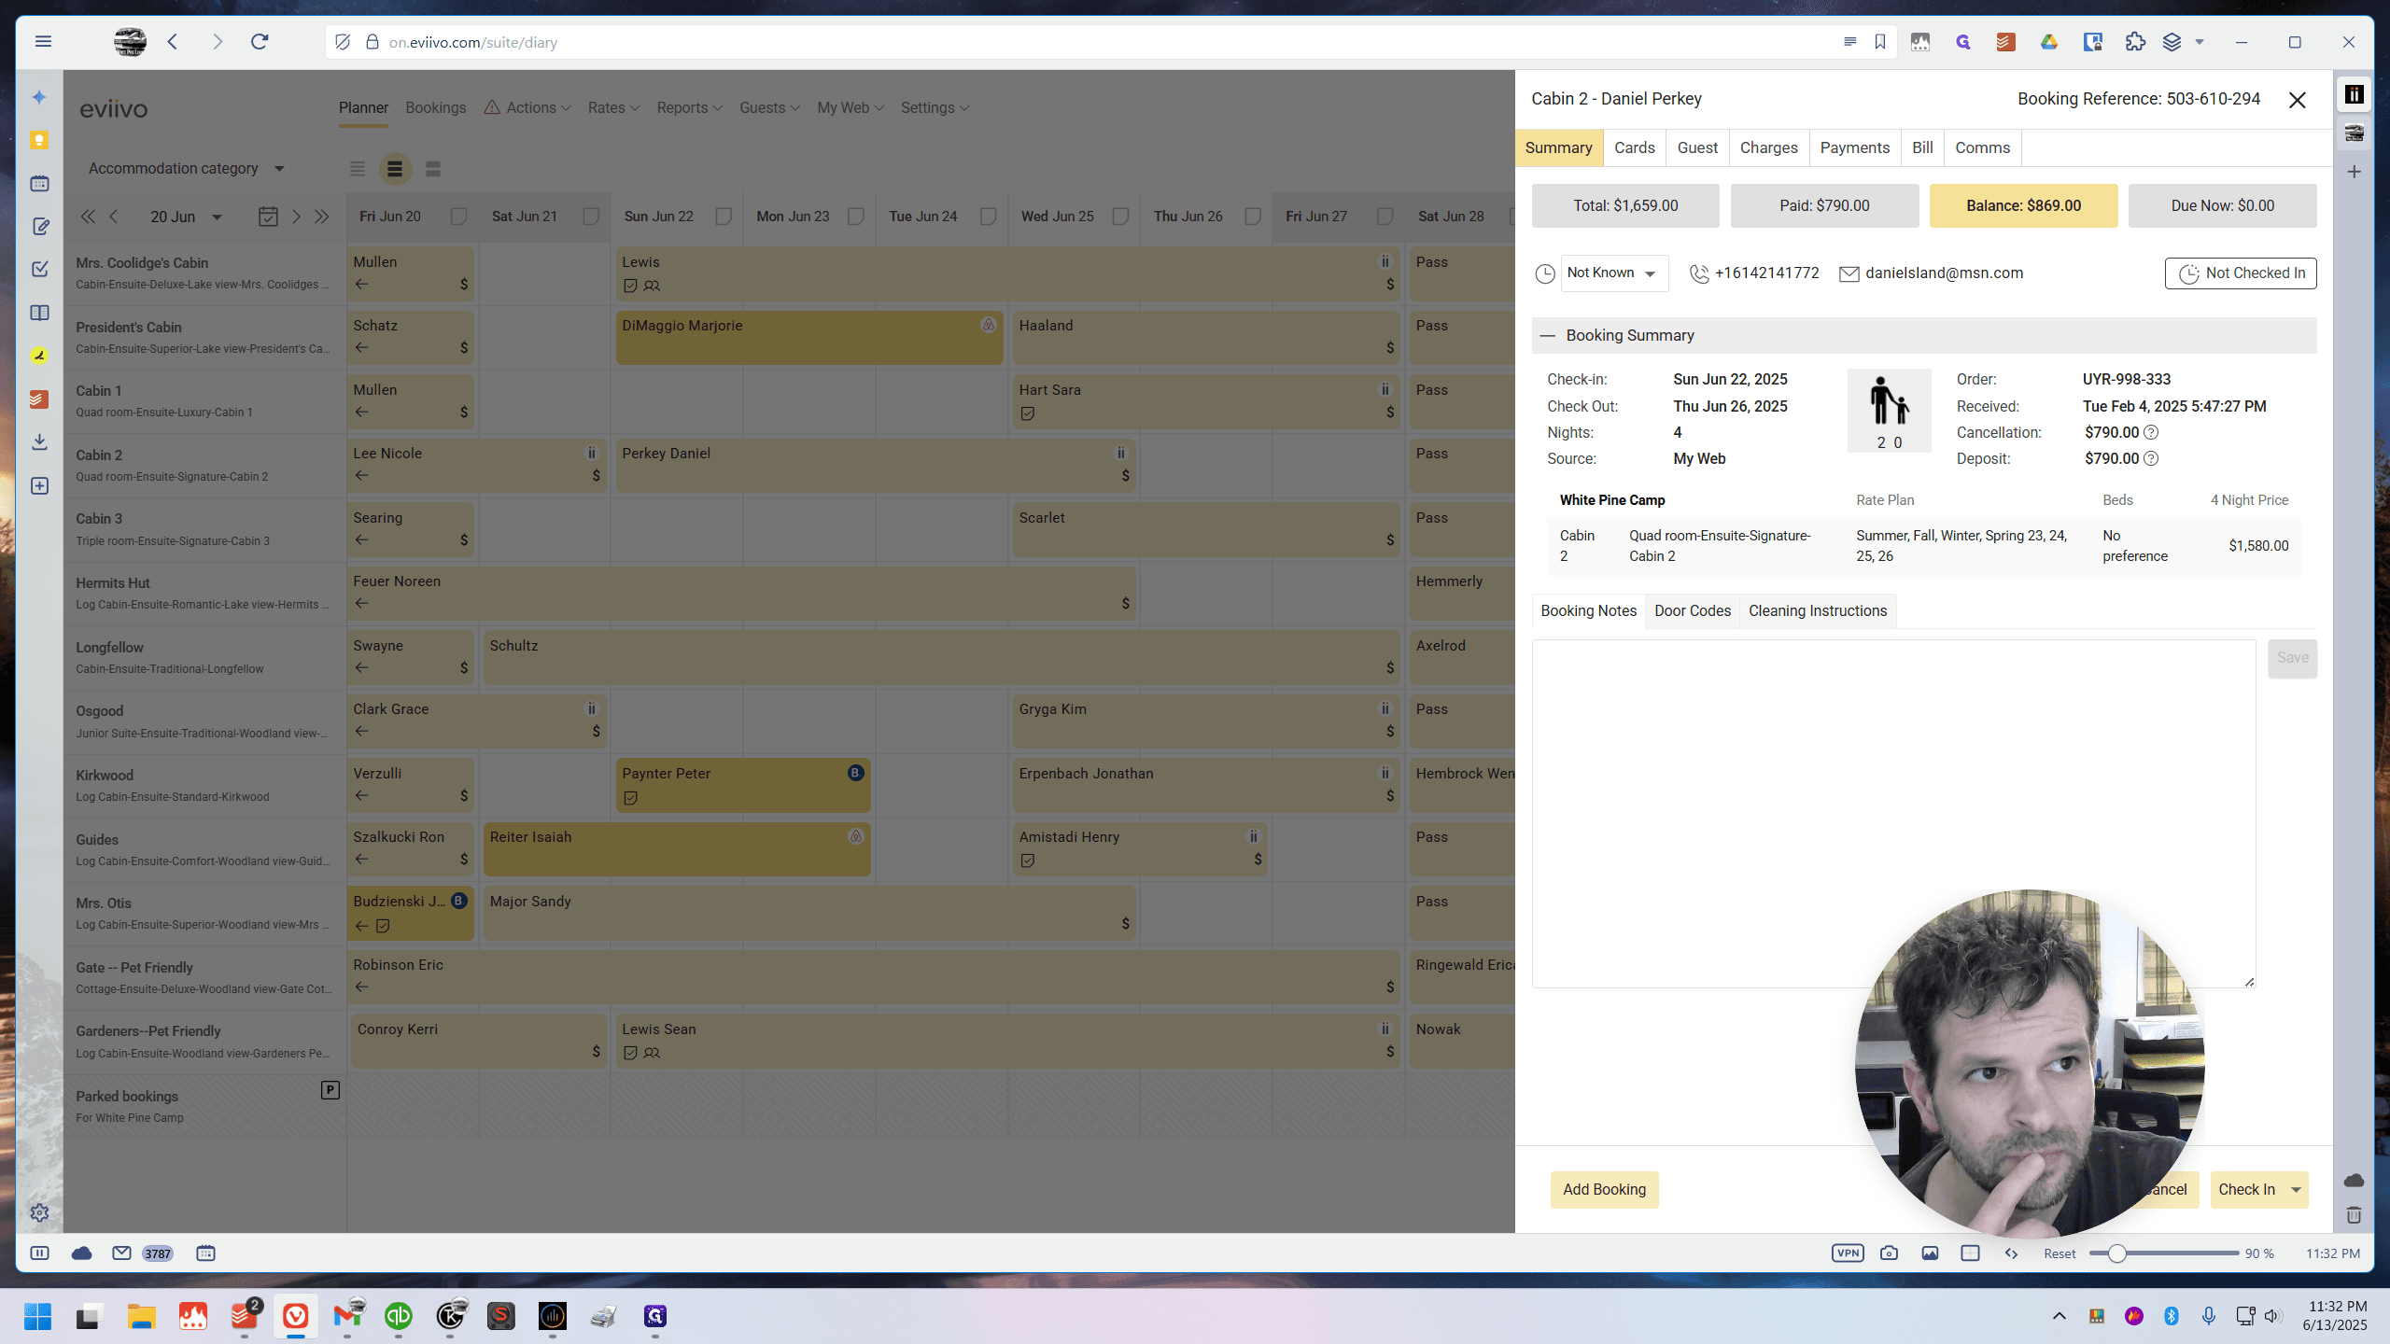Screen dimensions: 2390x1344
Task: Click inside the Booking Notes text area
Action: coord(1893,813)
